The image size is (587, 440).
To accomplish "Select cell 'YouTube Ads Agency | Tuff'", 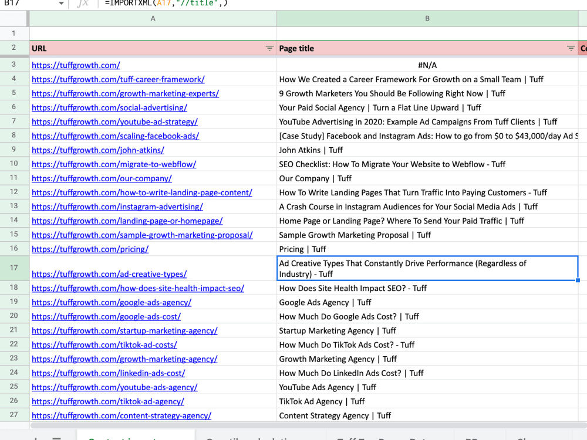I will 427,388.
